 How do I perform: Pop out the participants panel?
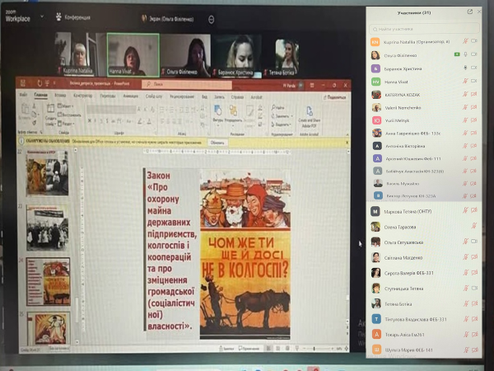[x=469, y=12]
